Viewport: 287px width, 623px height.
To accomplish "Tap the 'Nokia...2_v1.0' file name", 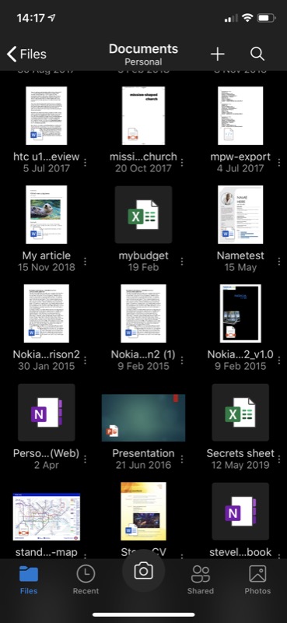I will (x=240, y=354).
